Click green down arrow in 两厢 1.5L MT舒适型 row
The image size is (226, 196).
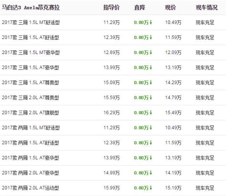point(151,128)
